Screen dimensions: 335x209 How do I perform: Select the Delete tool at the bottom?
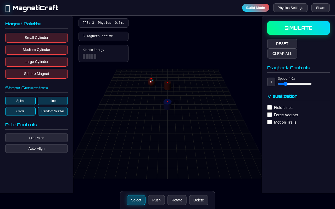point(198,200)
